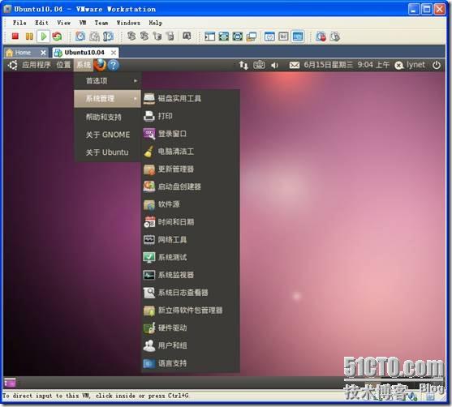Click the green Power On play button
452x407 pixels.
(x=44, y=36)
